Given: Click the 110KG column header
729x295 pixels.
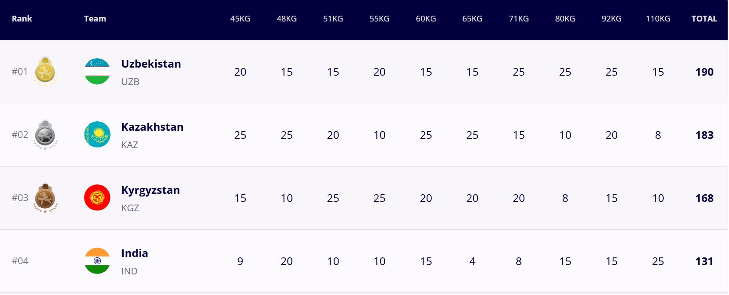Looking at the screenshot, I should (658, 19).
